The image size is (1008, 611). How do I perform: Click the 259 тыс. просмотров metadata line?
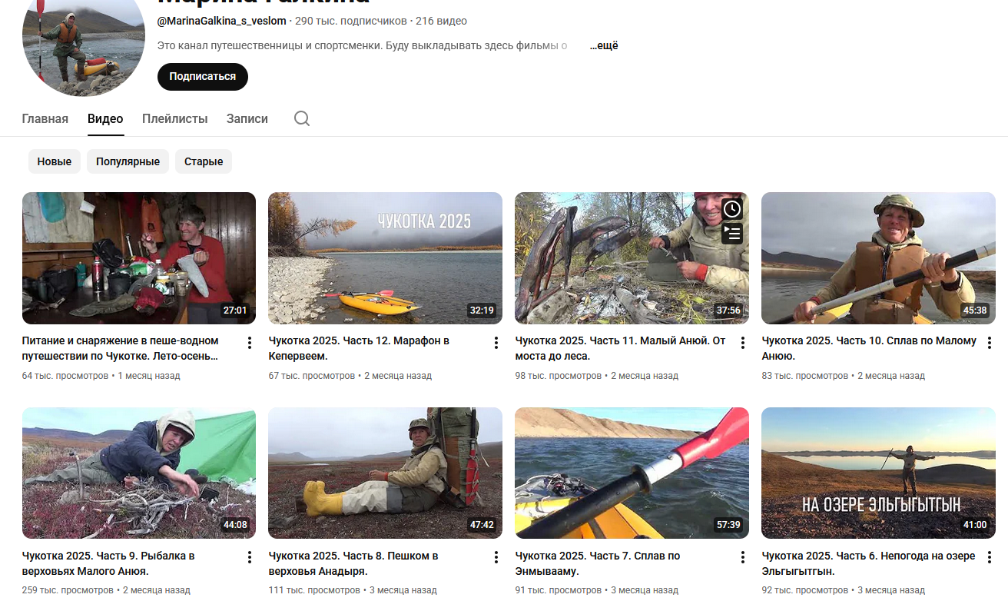(x=106, y=590)
